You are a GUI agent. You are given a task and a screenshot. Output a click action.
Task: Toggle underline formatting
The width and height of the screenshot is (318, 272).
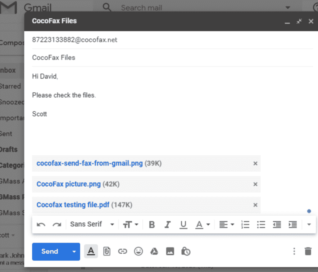(x=183, y=224)
